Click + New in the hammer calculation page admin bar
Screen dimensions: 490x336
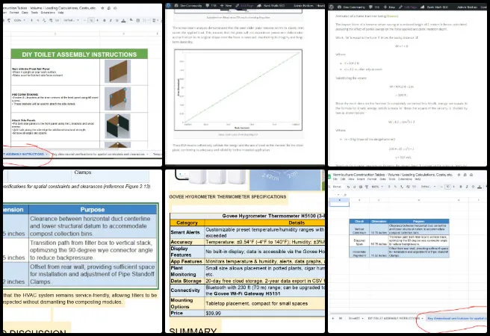[389, 7]
